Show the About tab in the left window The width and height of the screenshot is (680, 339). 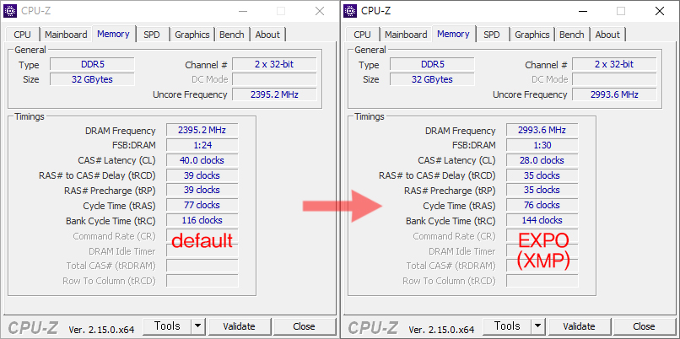(x=267, y=35)
